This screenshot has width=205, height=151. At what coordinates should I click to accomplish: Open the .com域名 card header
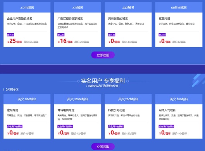click(x=27, y=7)
